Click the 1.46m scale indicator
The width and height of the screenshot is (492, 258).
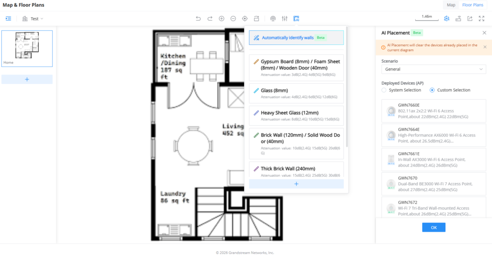pyautogui.click(x=427, y=18)
